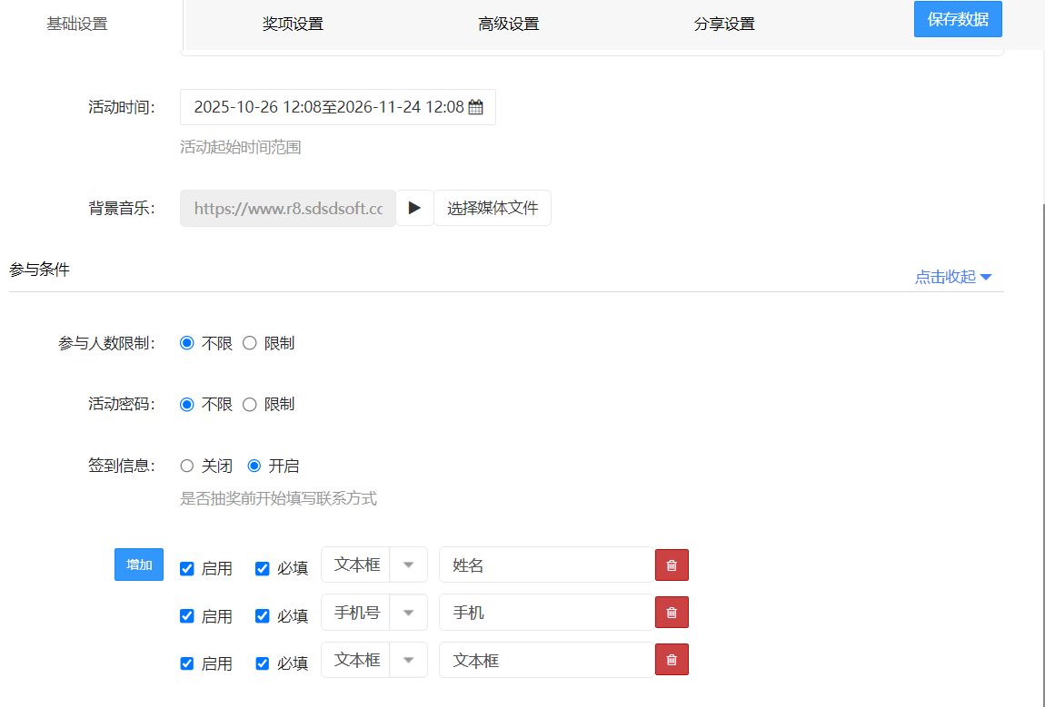Toggle 启用 checkbox in 姓名 row
Image resolution: width=1045 pixels, height=707 pixels.
[x=186, y=568]
